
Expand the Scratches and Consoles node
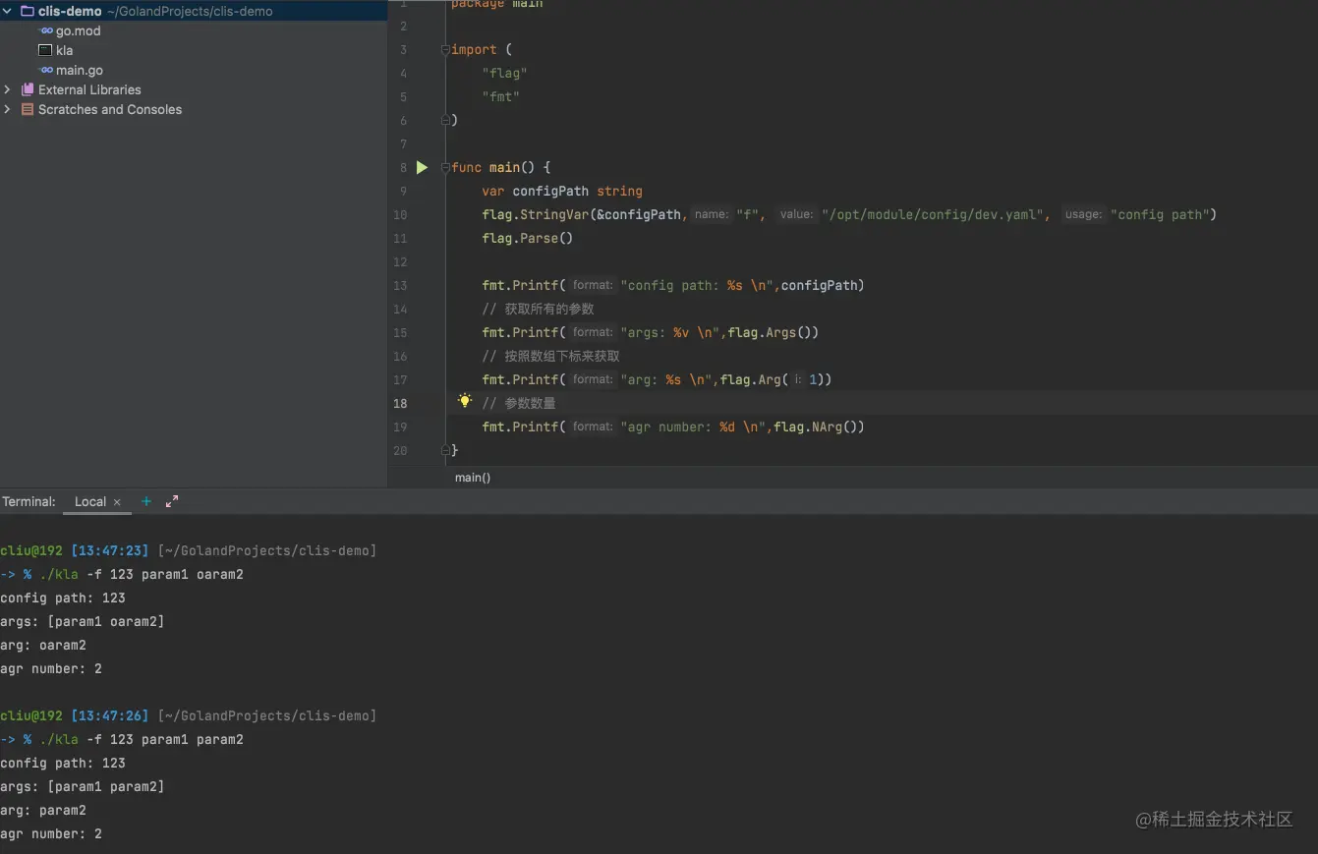(x=8, y=109)
